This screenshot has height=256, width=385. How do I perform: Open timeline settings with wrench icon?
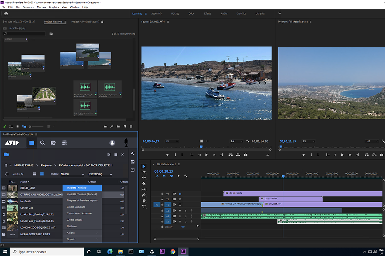click(186, 176)
